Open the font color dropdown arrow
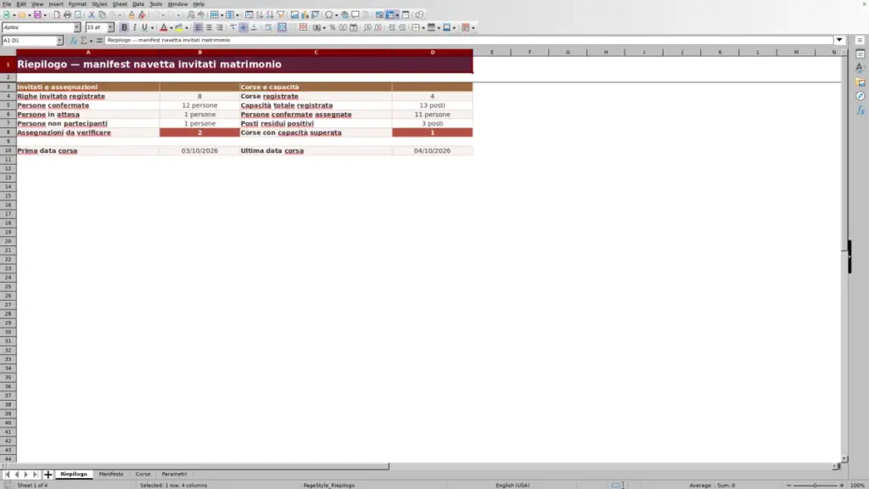Image resolution: width=869 pixels, height=489 pixels. pos(171,28)
